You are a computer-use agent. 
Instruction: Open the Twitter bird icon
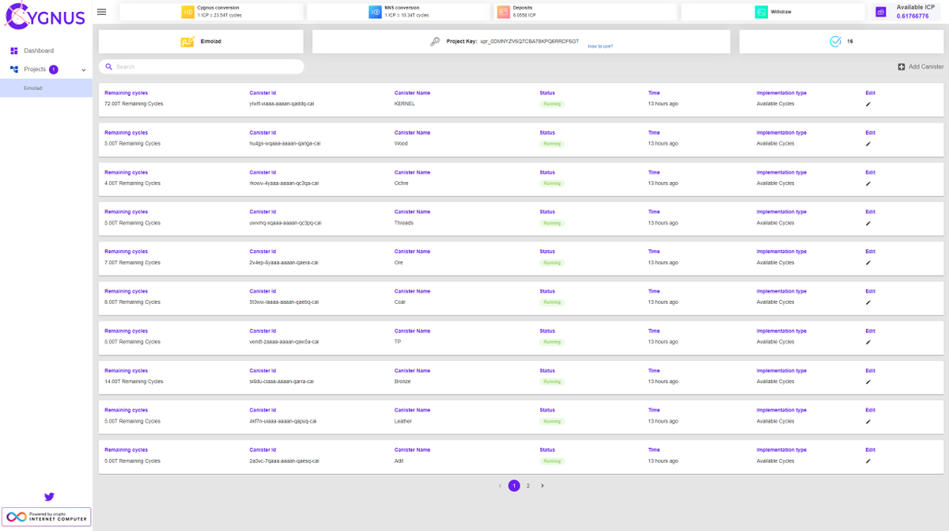tap(49, 497)
